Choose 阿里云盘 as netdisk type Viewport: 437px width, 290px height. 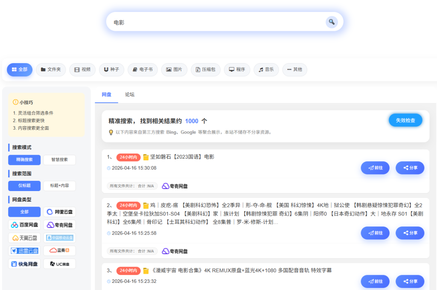59,212
